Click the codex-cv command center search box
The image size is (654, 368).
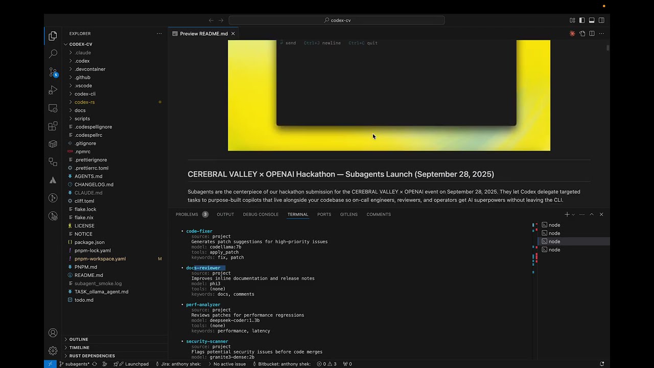click(x=337, y=20)
